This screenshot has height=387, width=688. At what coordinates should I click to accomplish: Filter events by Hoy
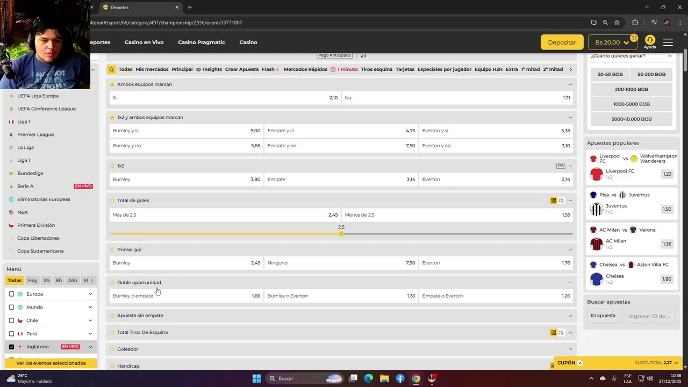point(33,280)
